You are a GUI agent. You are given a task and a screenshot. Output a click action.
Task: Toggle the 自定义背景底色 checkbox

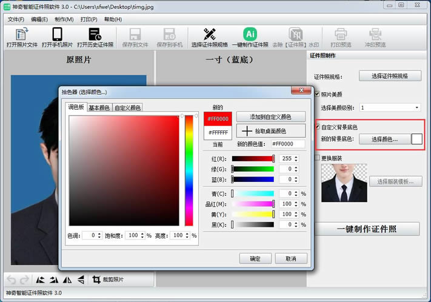[x=317, y=127]
